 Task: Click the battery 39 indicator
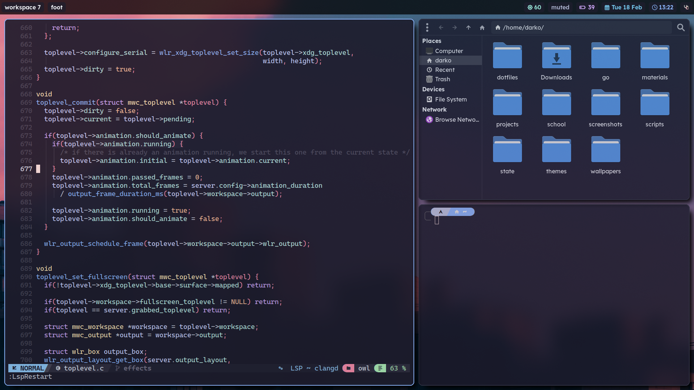[x=587, y=7]
